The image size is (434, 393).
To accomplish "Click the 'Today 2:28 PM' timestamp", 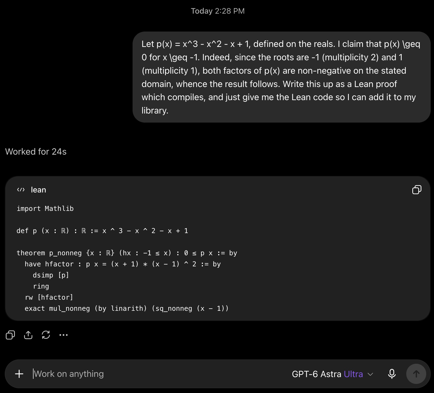I will coord(218,11).
